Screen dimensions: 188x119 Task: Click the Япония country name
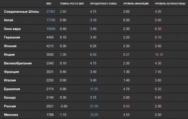coord(10,46)
